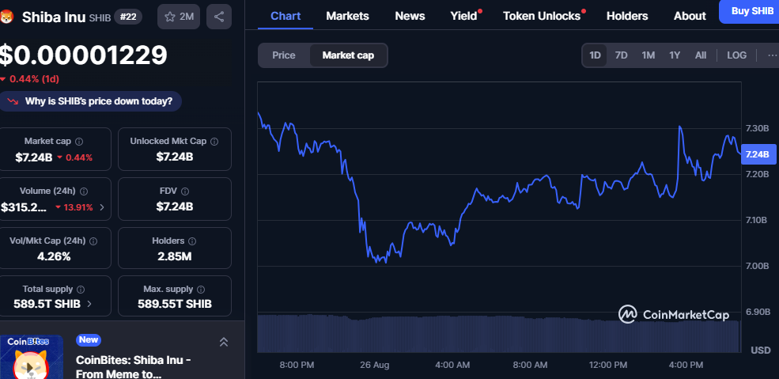Image resolution: width=779 pixels, height=379 pixels.
Task: Click the $0.00001229 price value
Action: tap(83, 55)
